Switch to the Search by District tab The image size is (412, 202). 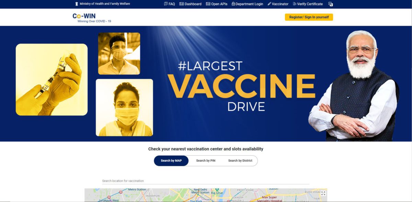(x=240, y=161)
